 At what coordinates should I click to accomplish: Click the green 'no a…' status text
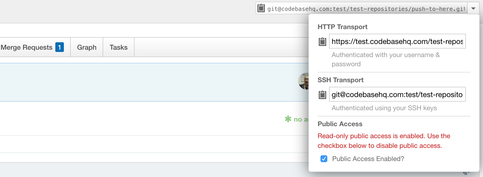[301, 119]
